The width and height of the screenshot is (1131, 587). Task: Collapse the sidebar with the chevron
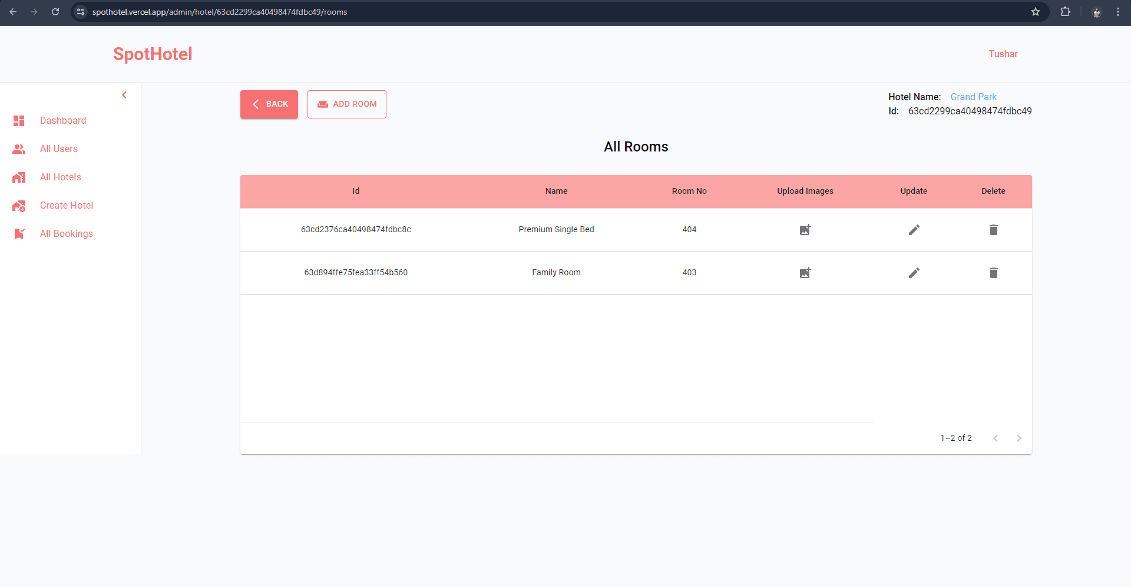coord(124,94)
